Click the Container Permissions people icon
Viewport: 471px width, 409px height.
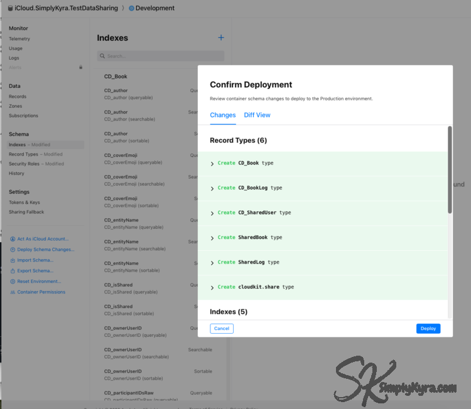pyautogui.click(x=13, y=292)
